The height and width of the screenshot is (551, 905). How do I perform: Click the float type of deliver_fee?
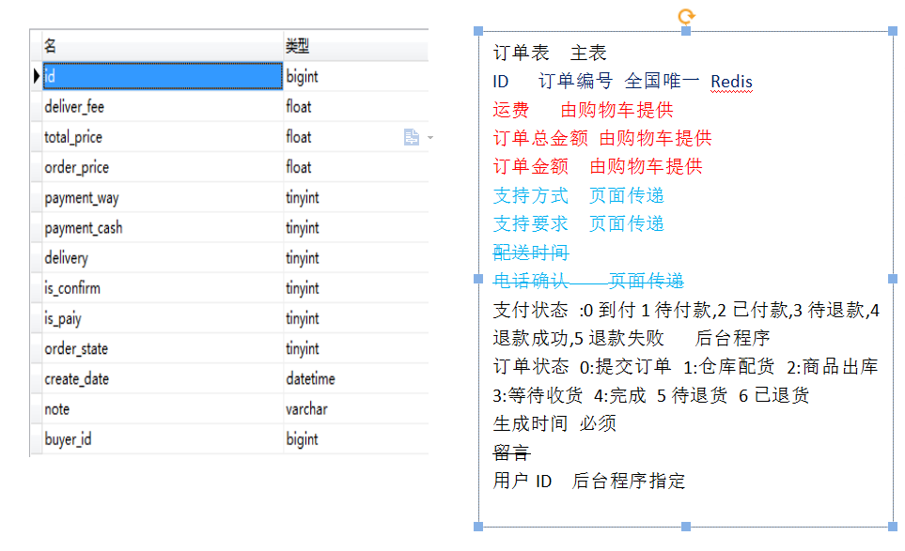[299, 107]
